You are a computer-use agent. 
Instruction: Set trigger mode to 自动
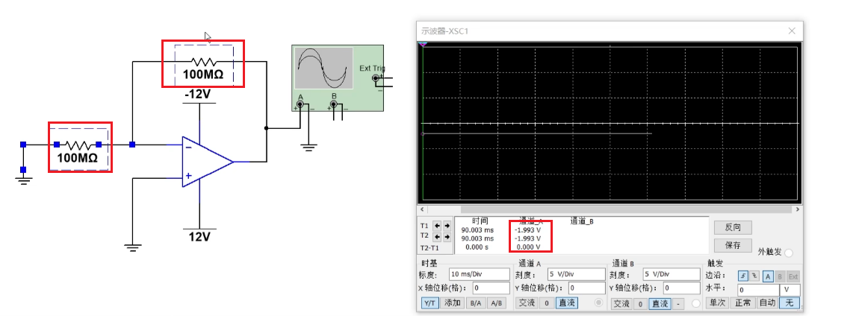tap(767, 303)
